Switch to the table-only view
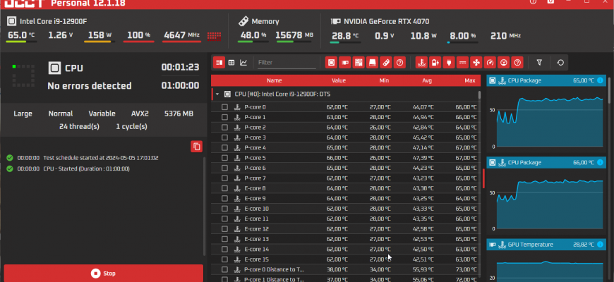This screenshot has height=282, width=614. (x=231, y=63)
